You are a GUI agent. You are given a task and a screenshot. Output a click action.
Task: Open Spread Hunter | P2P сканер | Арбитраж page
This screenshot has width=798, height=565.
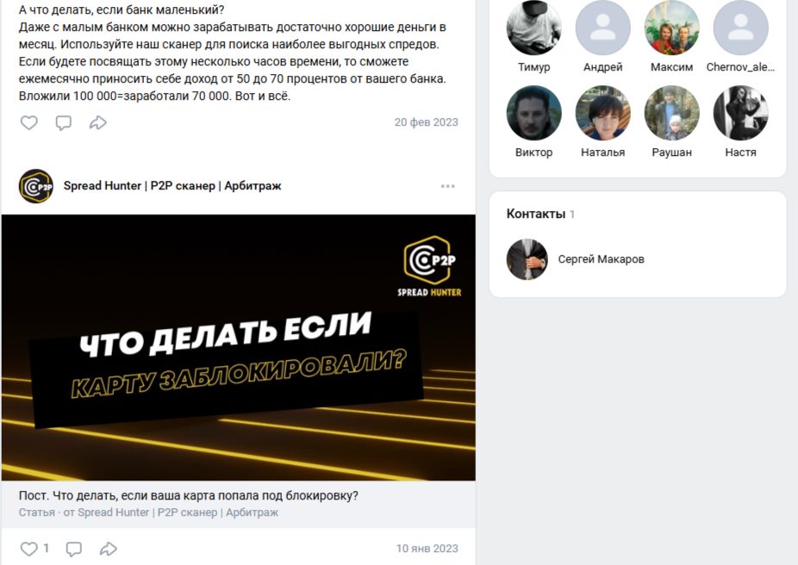[172, 186]
